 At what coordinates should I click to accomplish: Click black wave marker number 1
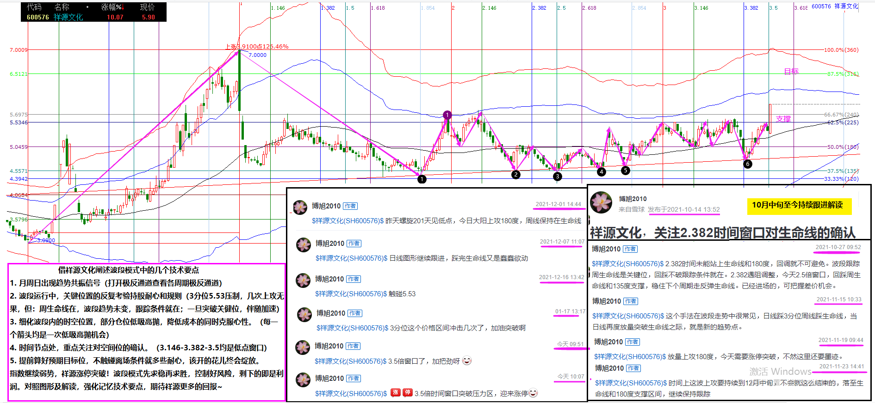pos(422,179)
